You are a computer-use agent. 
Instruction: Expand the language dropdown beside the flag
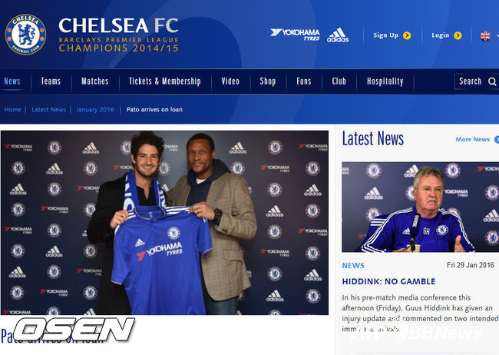[x=497, y=35]
